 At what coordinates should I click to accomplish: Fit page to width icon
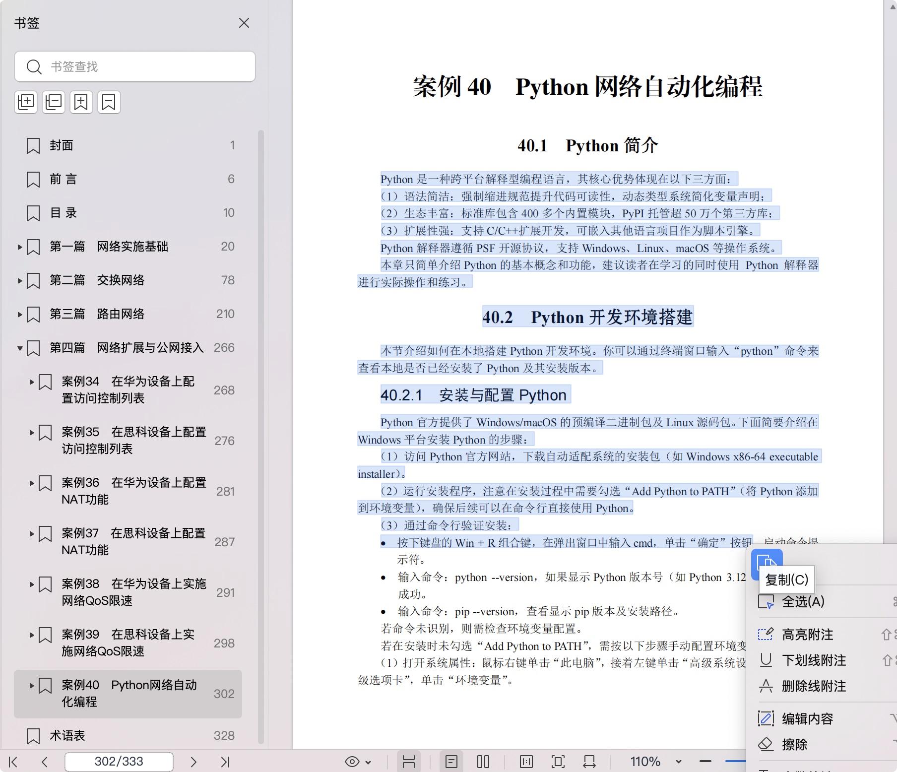pyautogui.click(x=589, y=762)
